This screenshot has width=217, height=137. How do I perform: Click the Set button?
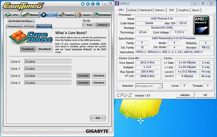tap(98, 118)
